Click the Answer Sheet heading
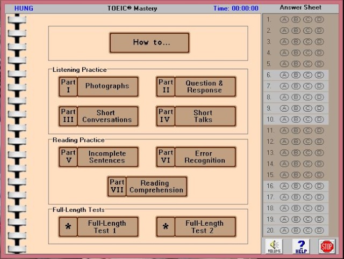This screenshot has width=344, height=259. click(300, 8)
